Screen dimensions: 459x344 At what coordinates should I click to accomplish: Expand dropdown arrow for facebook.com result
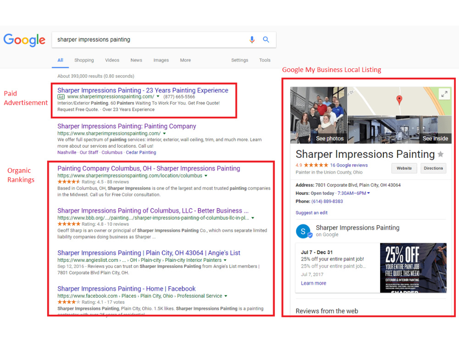click(x=226, y=296)
